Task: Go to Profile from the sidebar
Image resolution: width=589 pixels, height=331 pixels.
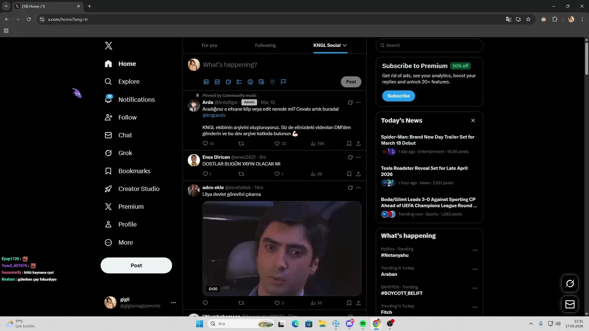Action: tap(121, 224)
